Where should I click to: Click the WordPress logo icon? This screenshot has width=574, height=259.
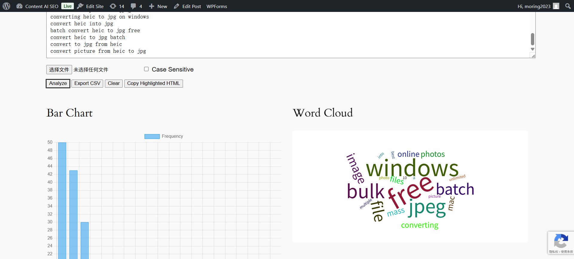[6, 6]
